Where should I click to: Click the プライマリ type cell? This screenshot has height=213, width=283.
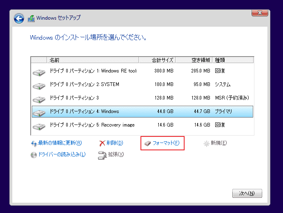[x=223, y=111]
